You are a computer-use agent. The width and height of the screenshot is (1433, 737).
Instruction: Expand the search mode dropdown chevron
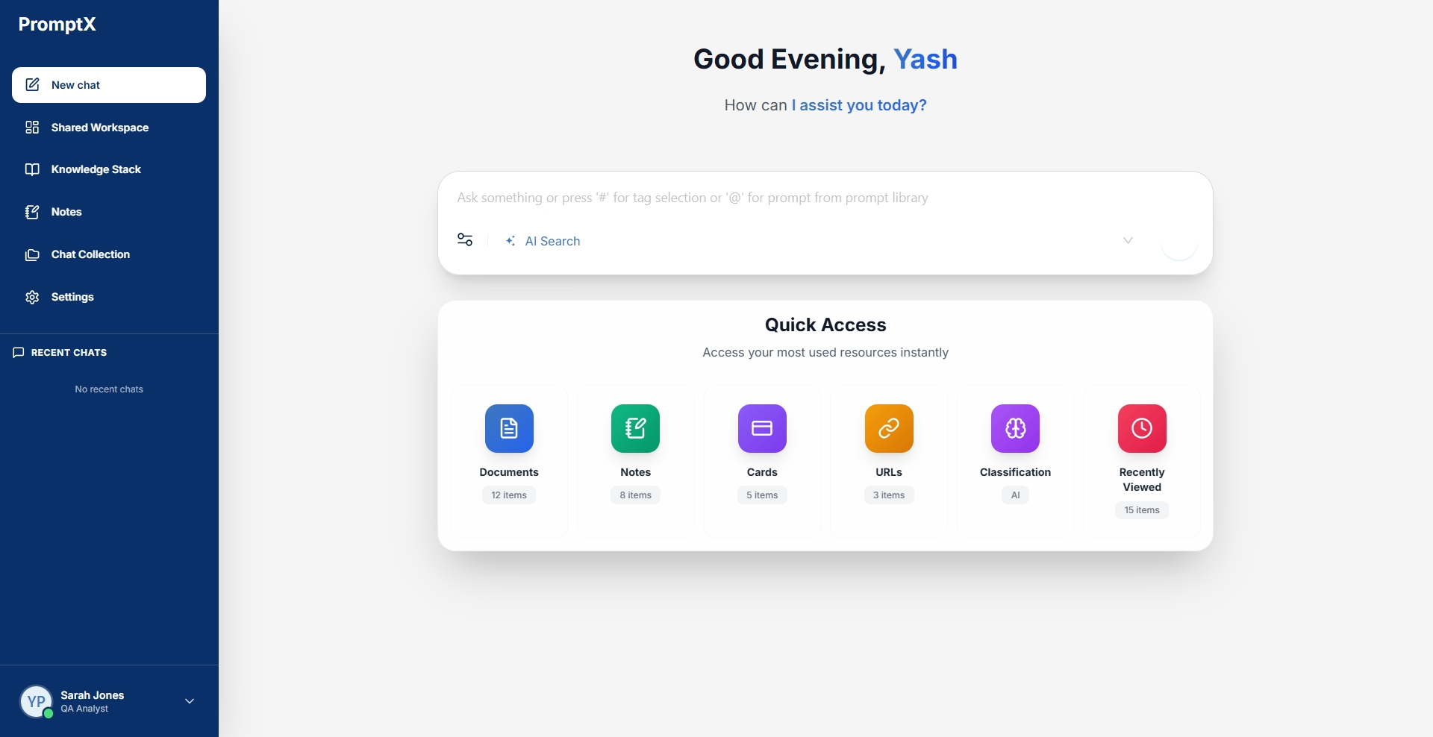click(1128, 240)
